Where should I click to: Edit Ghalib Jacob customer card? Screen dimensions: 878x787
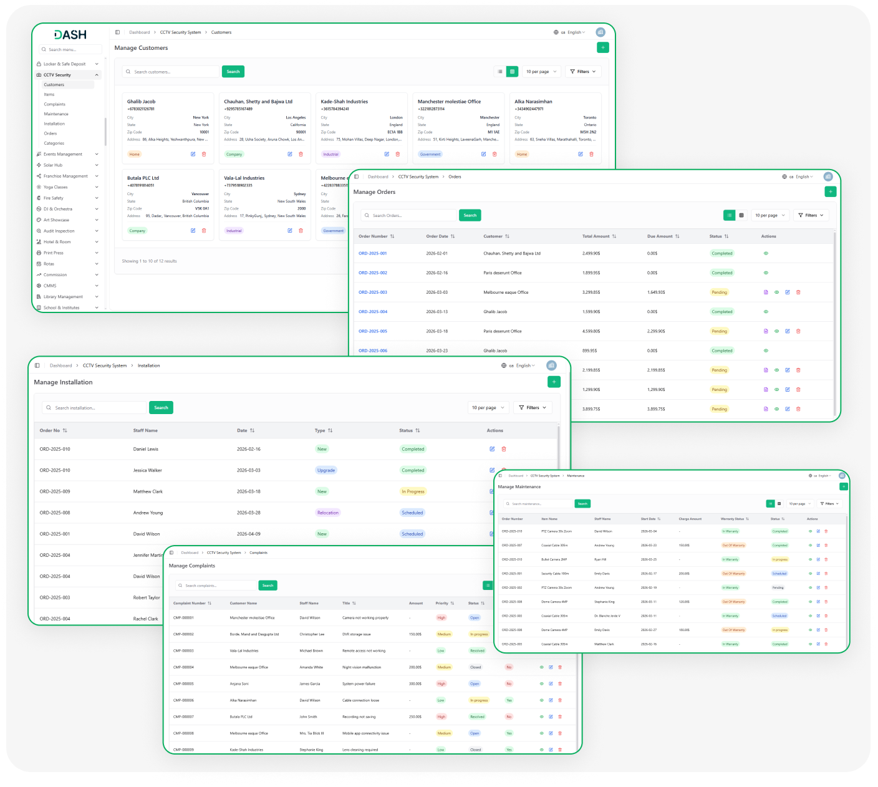pos(193,154)
